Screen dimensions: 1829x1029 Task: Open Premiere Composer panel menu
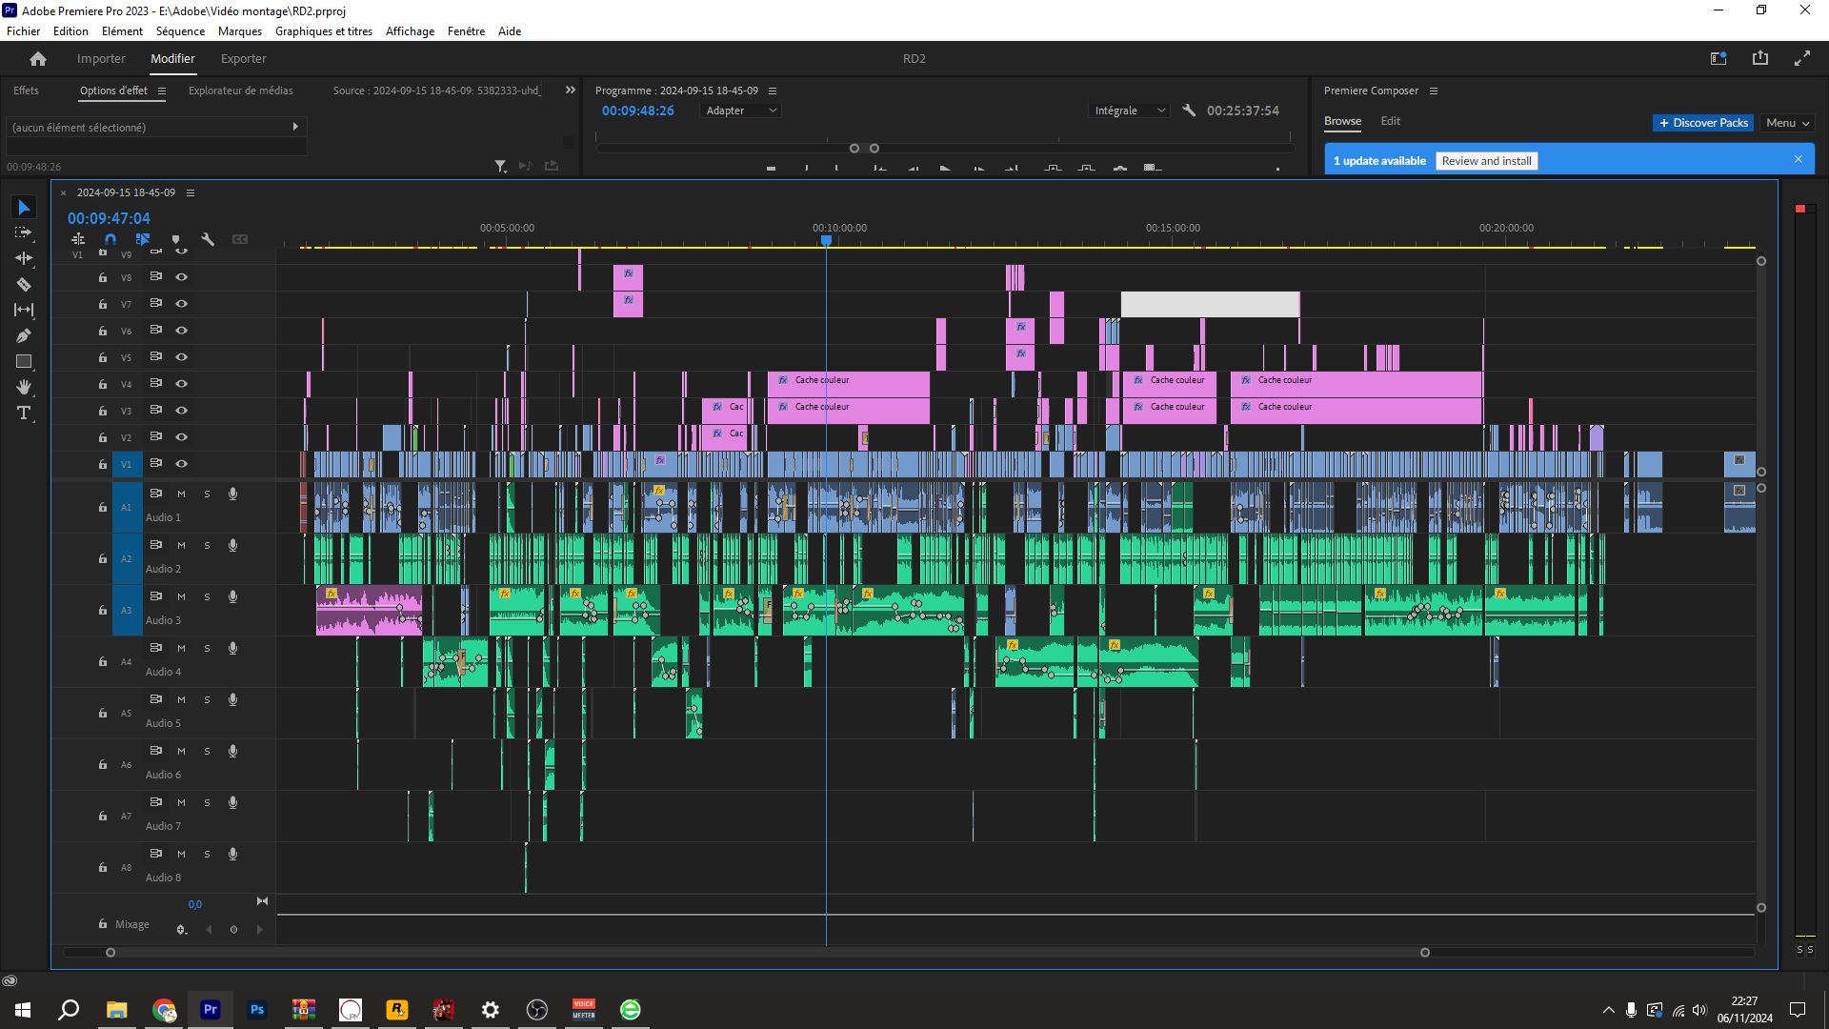click(x=1434, y=91)
